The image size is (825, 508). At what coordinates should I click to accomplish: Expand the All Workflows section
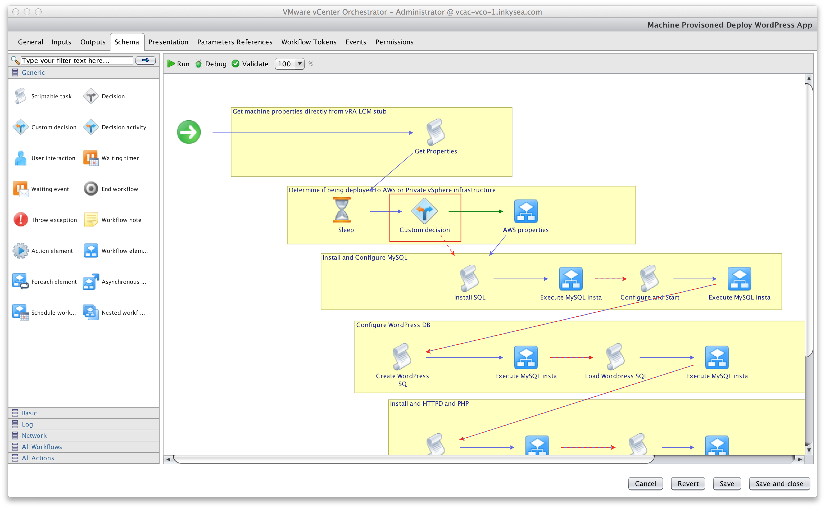tap(42, 446)
